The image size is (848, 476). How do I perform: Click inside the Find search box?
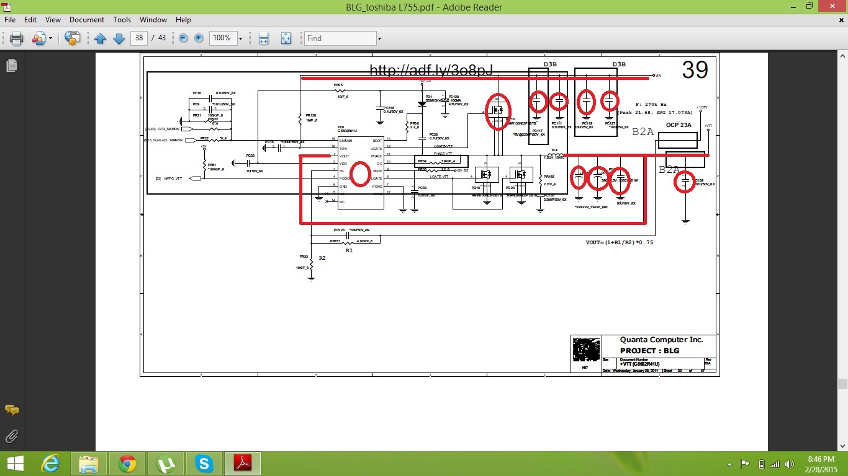click(340, 38)
